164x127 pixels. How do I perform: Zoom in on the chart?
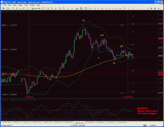(60, 8)
